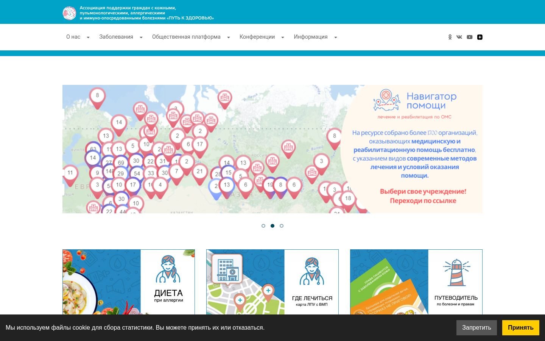The image size is (545, 341).
Task: Expand the arrow next to Общественная платформа
Action: click(229, 37)
